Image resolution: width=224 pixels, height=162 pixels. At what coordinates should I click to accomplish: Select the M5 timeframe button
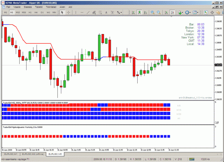11,13
